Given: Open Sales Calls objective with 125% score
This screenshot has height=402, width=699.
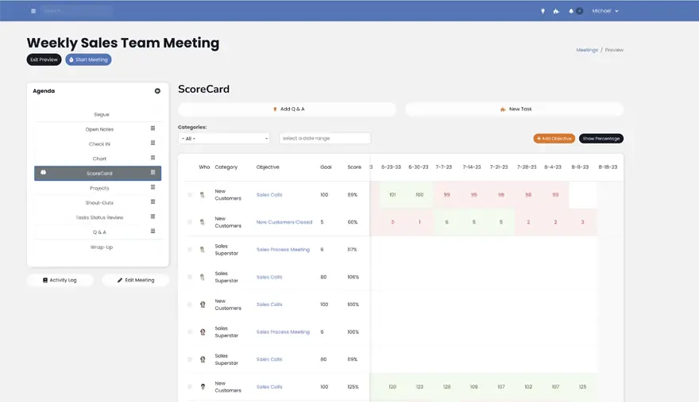Looking at the screenshot, I should pos(269,387).
